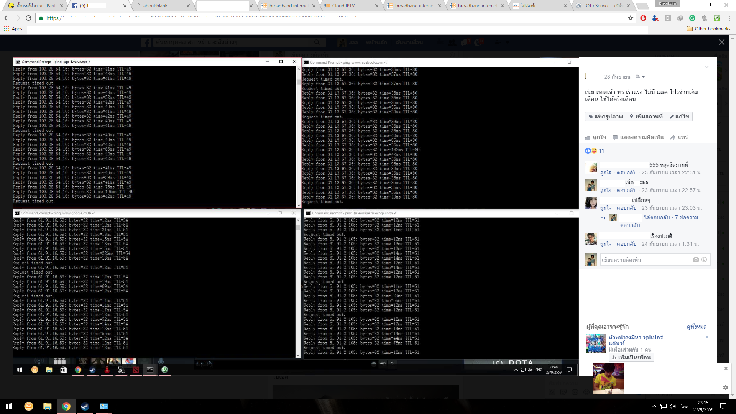Open Other bookmarks folder
This screenshot has width=736, height=414.
pos(708,29)
